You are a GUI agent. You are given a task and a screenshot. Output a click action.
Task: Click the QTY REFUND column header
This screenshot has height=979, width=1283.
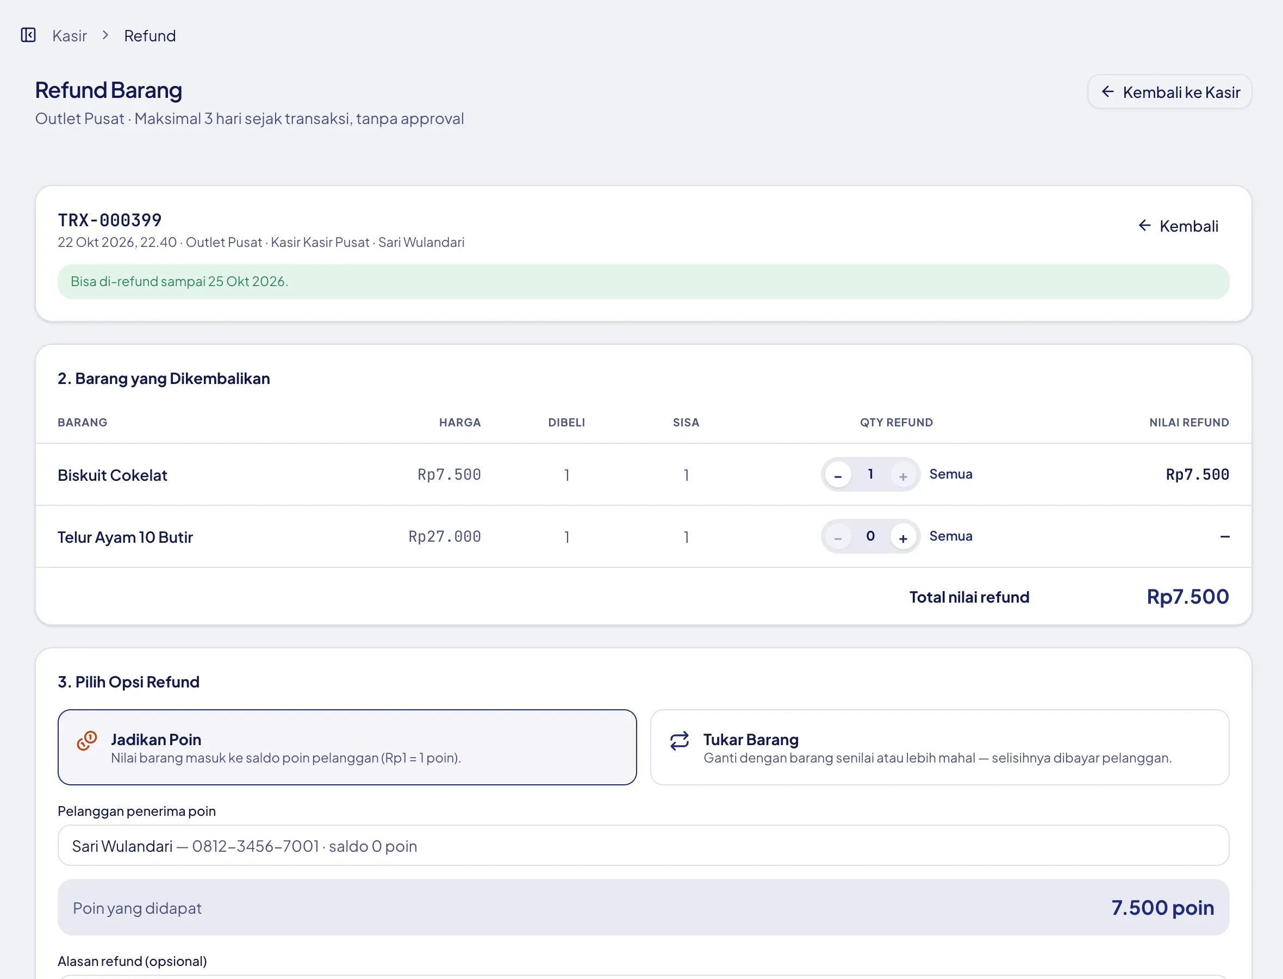click(896, 423)
